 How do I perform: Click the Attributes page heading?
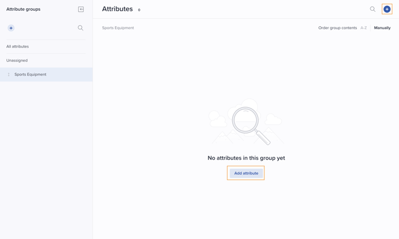(117, 9)
